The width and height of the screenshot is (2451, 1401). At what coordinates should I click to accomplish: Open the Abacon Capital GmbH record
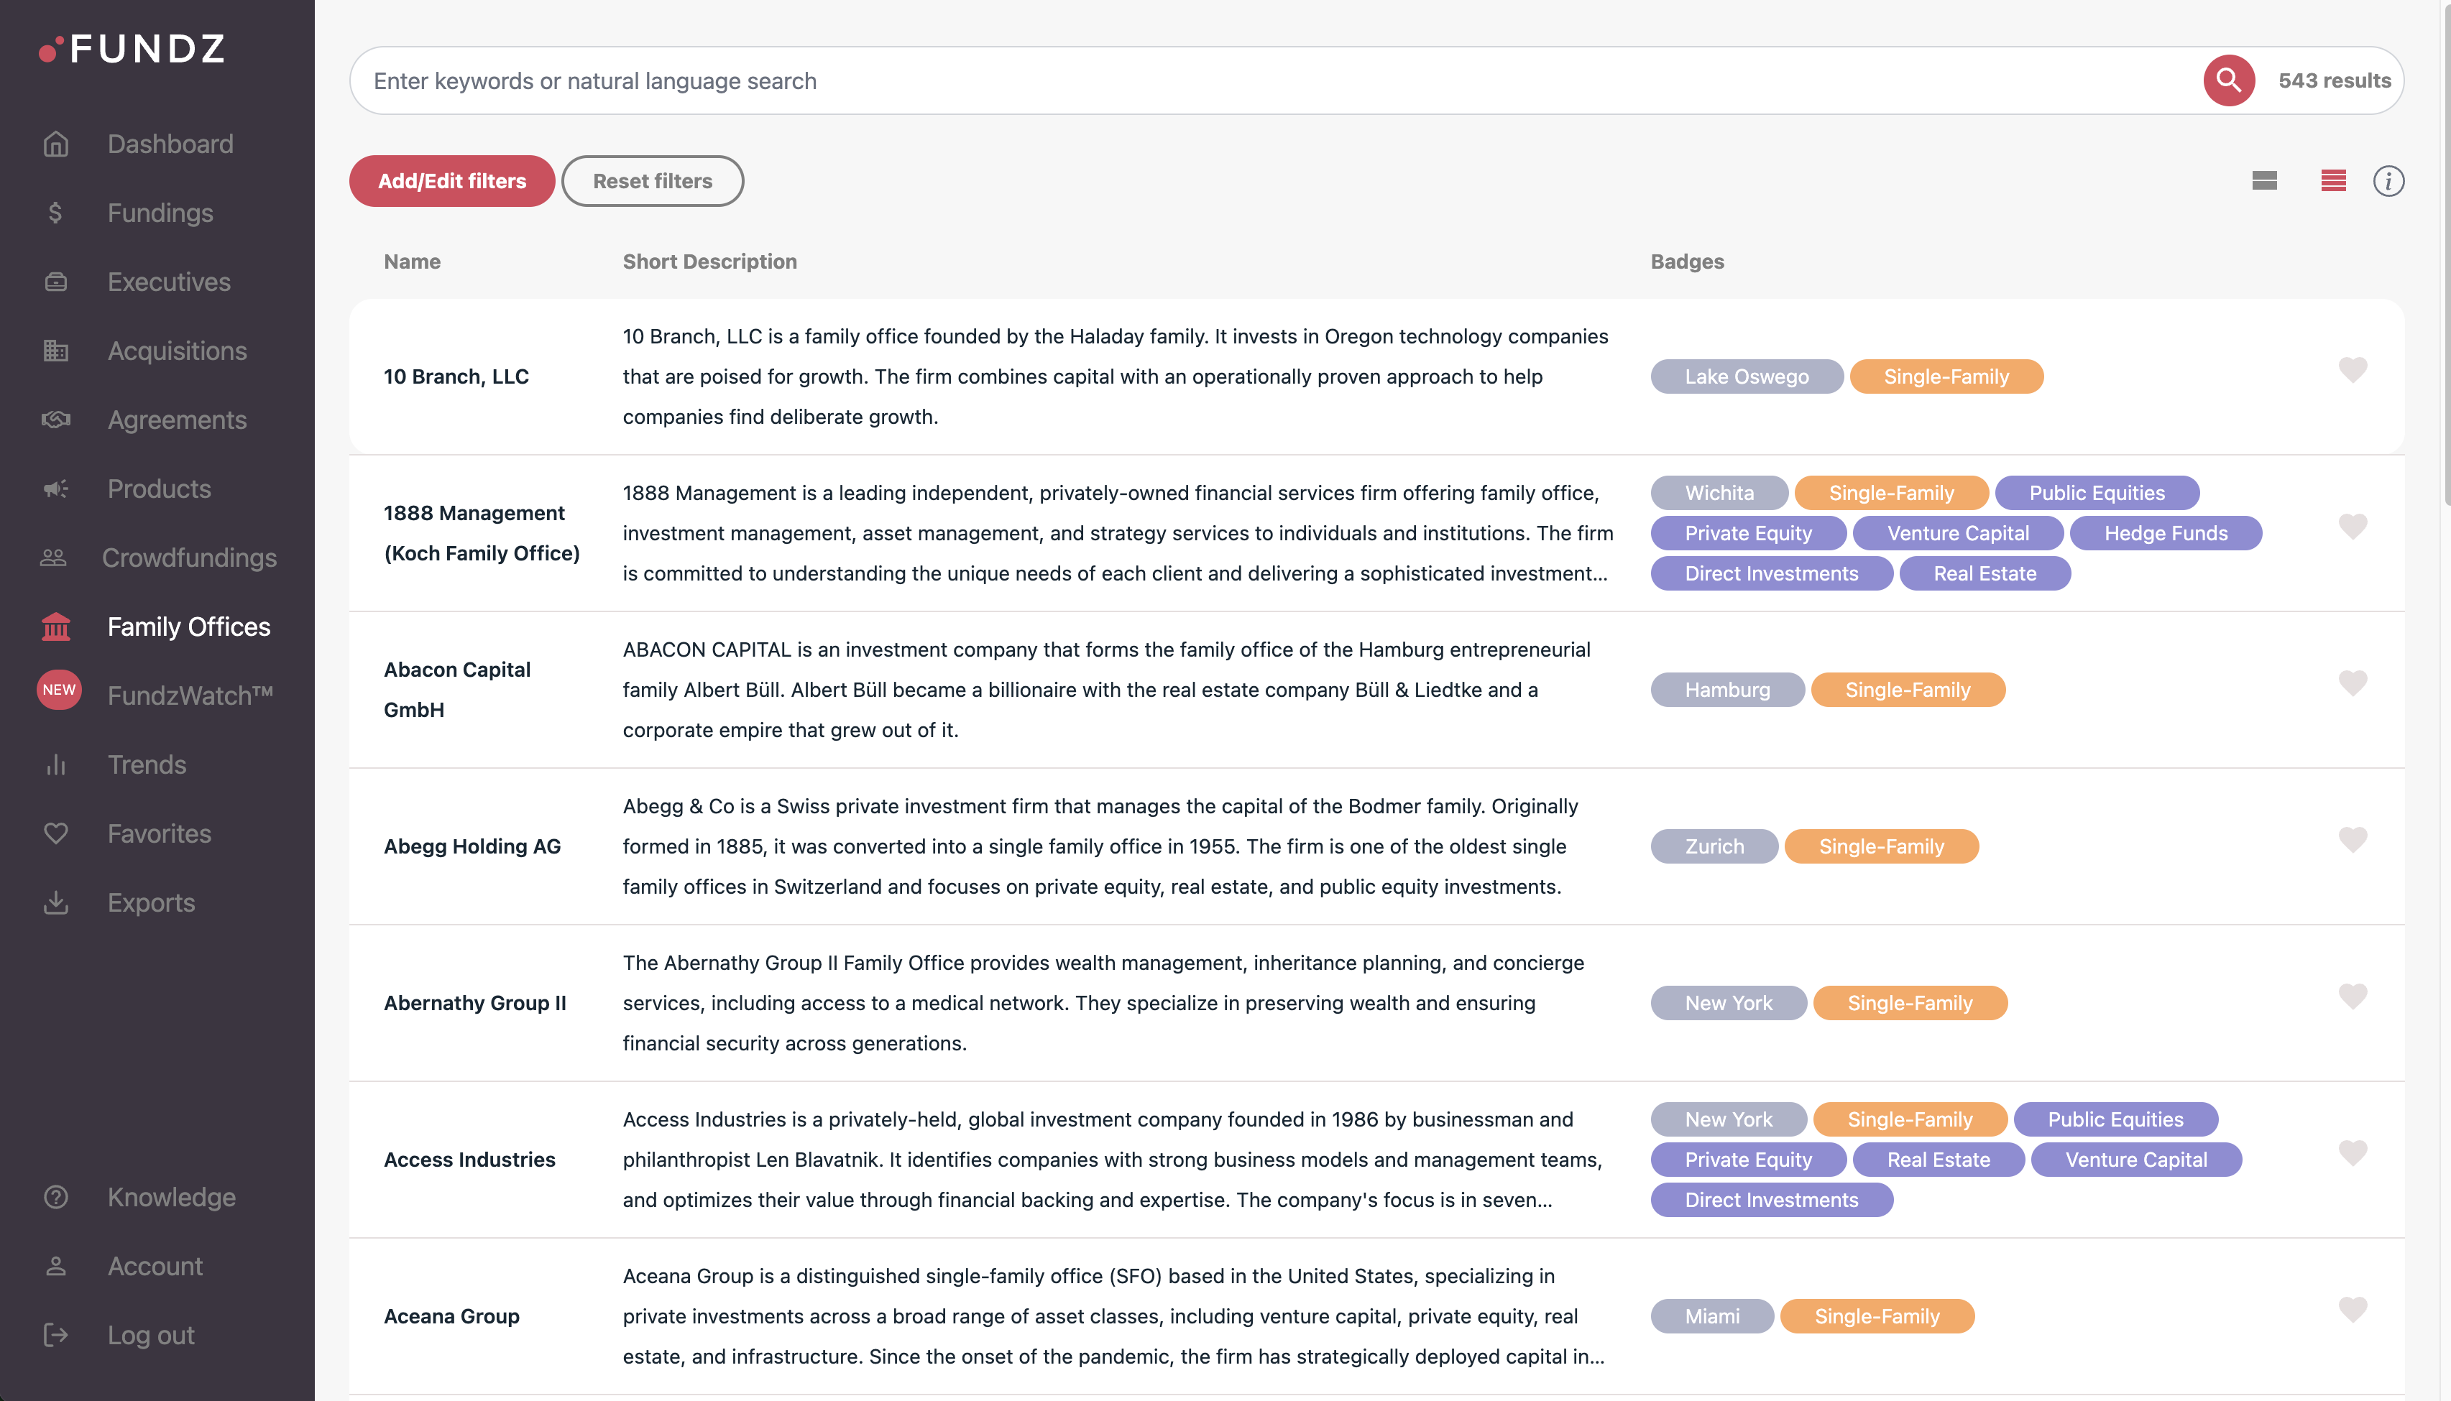tap(457, 690)
